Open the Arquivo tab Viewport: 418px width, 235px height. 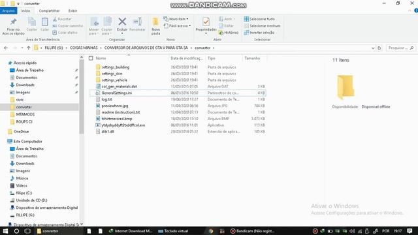8,10
